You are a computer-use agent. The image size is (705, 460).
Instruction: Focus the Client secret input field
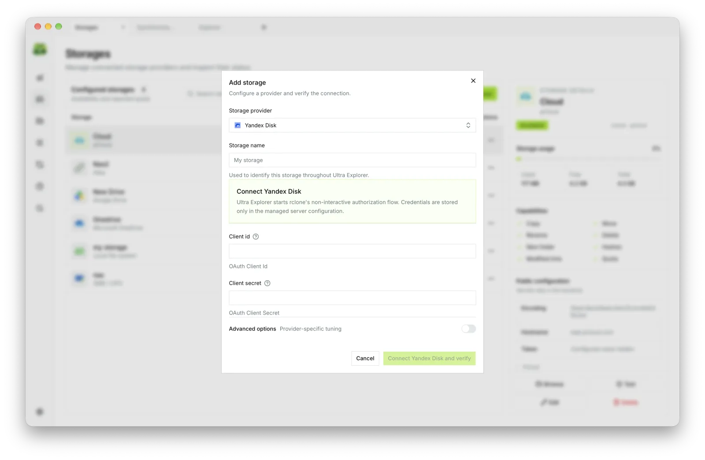coord(352,298)
